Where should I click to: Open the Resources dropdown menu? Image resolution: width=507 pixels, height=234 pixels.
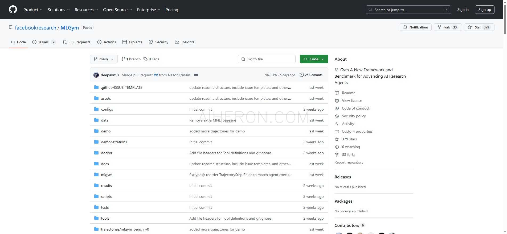(86, 10)
